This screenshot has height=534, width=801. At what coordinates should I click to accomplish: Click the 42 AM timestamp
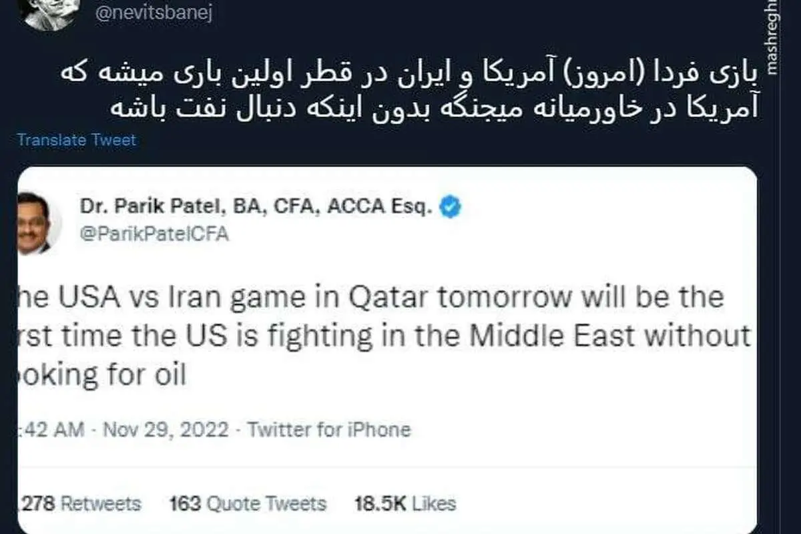(55, 429)
